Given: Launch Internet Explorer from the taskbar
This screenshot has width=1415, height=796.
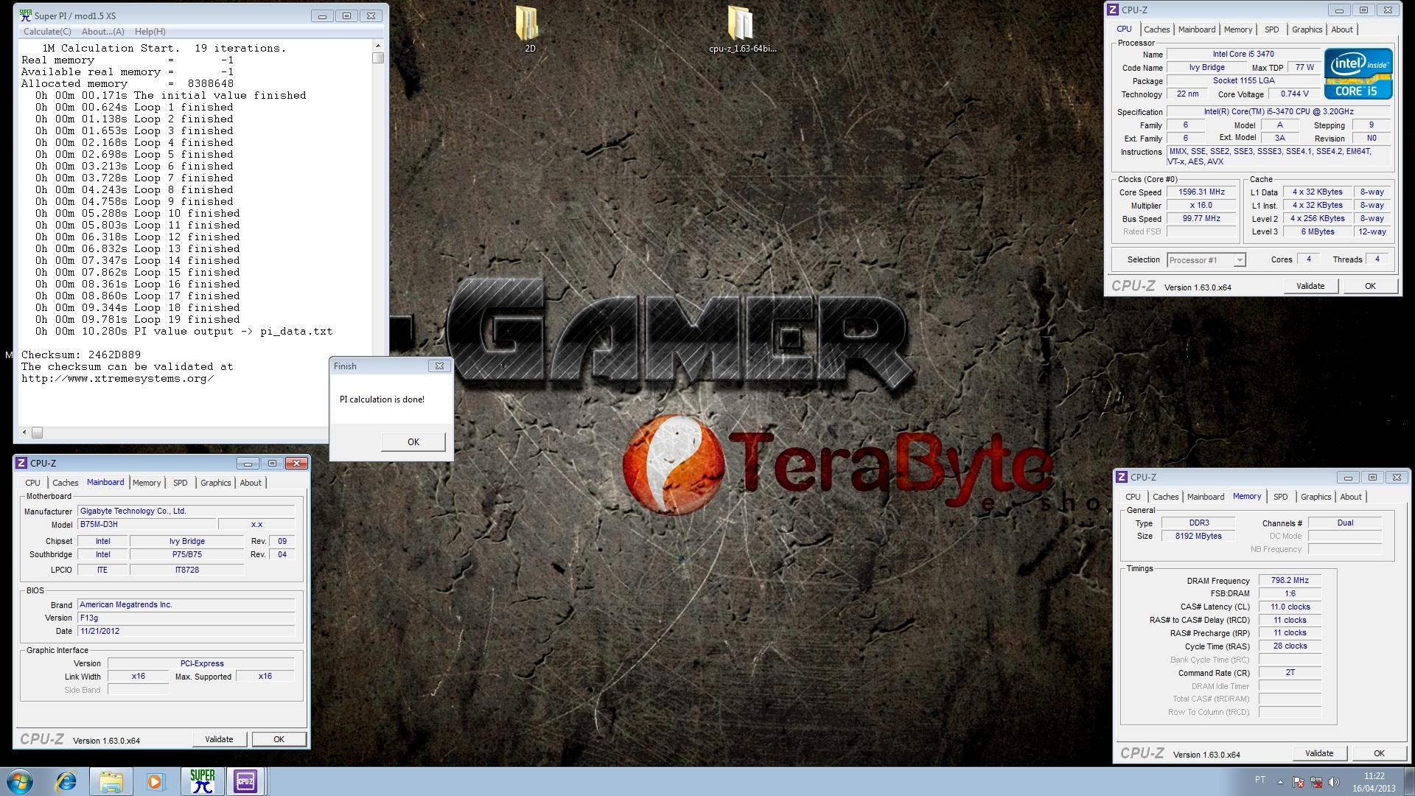Looking at the screenshot, I should click(x=66, y=781).
